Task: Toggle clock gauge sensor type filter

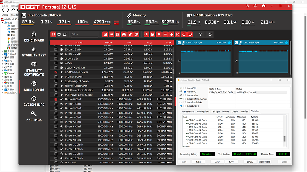Action: point(178,34)
